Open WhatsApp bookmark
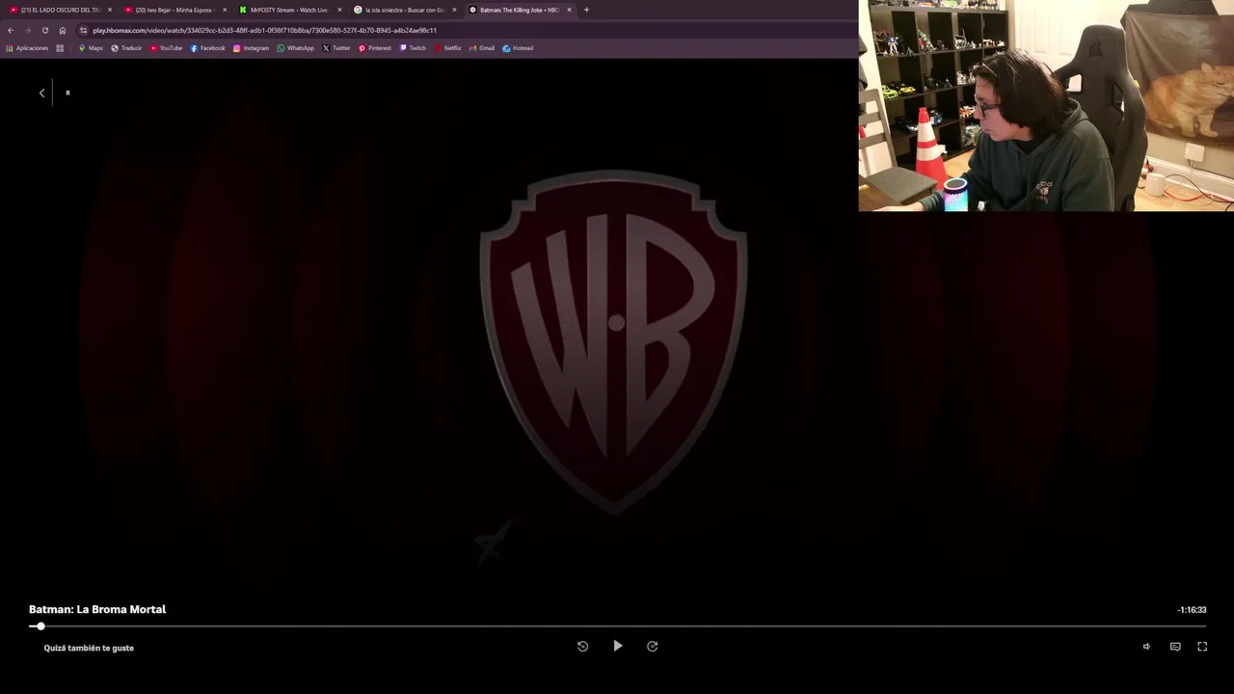 [x=295, y=48]
